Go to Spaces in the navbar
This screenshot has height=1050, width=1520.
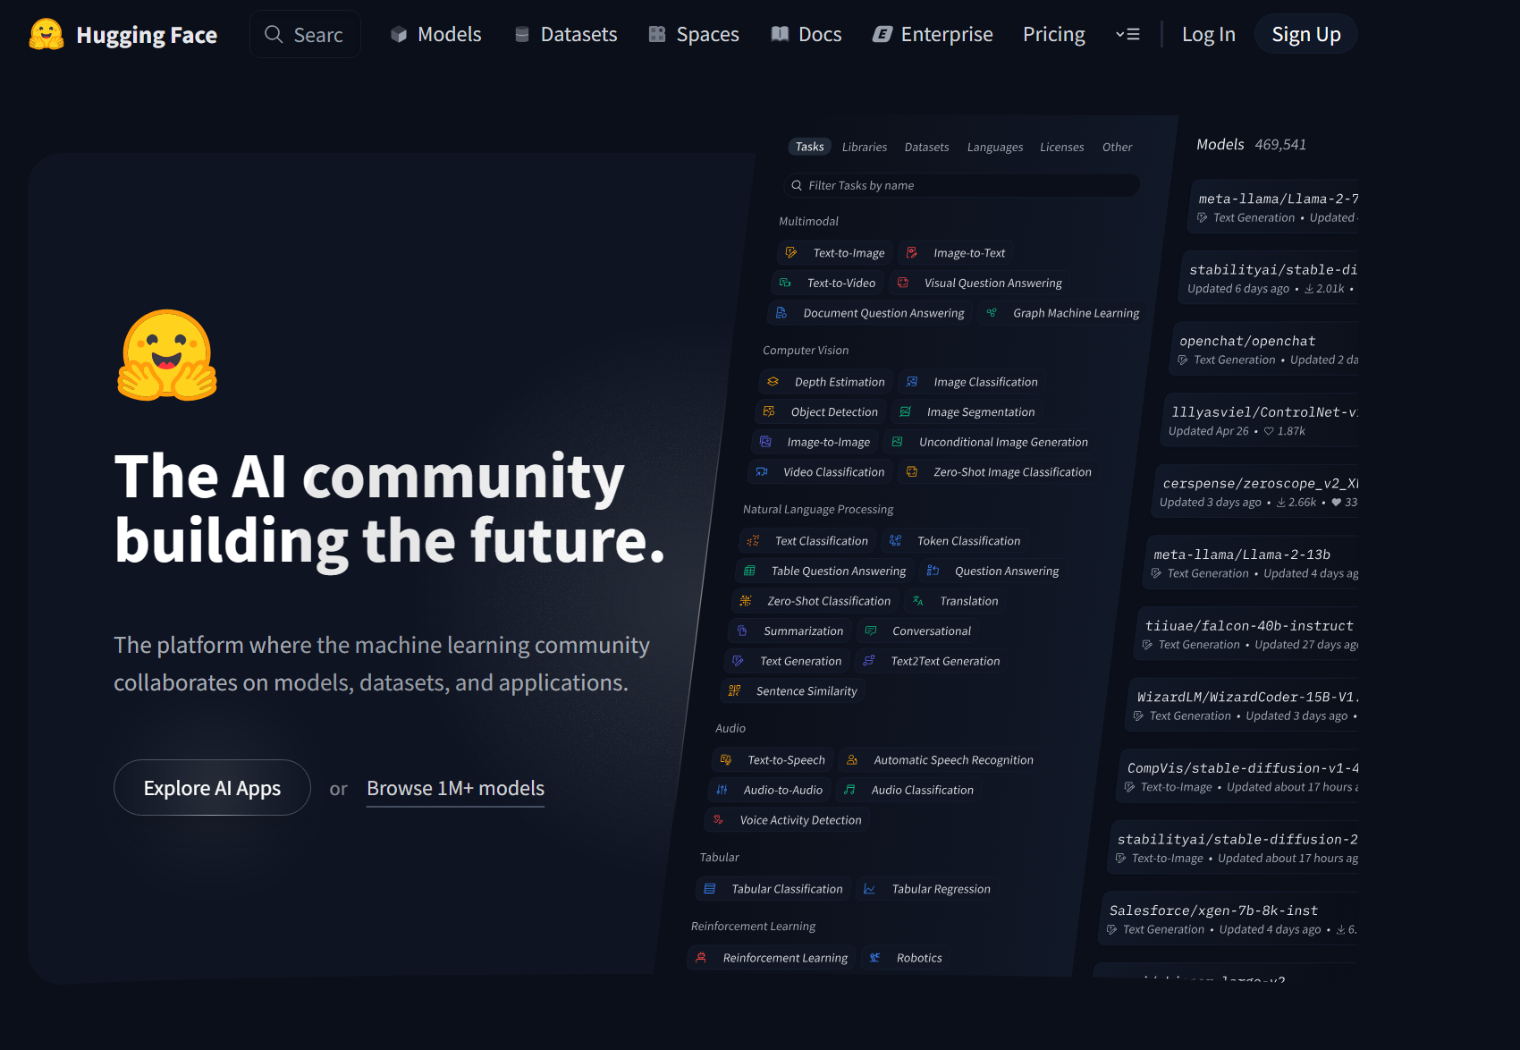click(x=694, y=34)
